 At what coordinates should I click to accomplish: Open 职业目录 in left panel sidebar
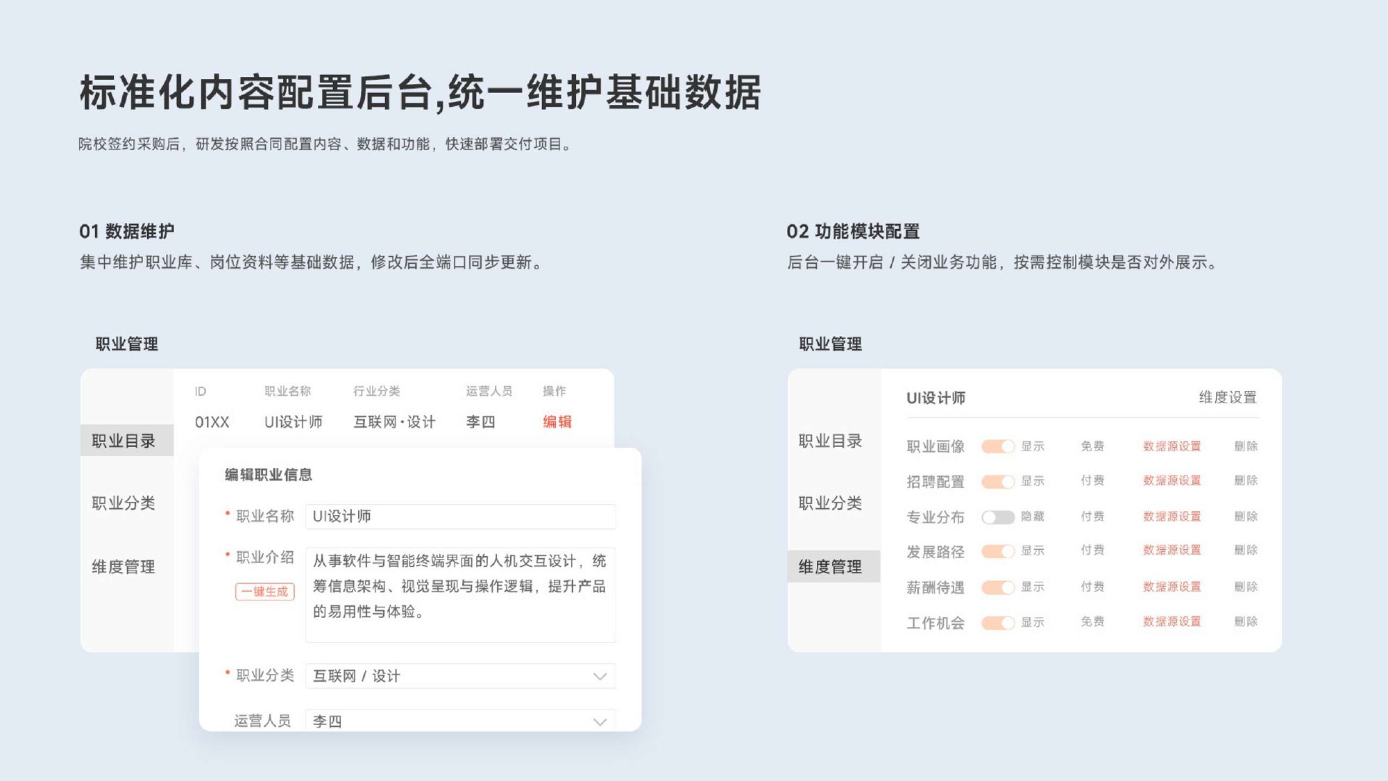coord(127,440)
